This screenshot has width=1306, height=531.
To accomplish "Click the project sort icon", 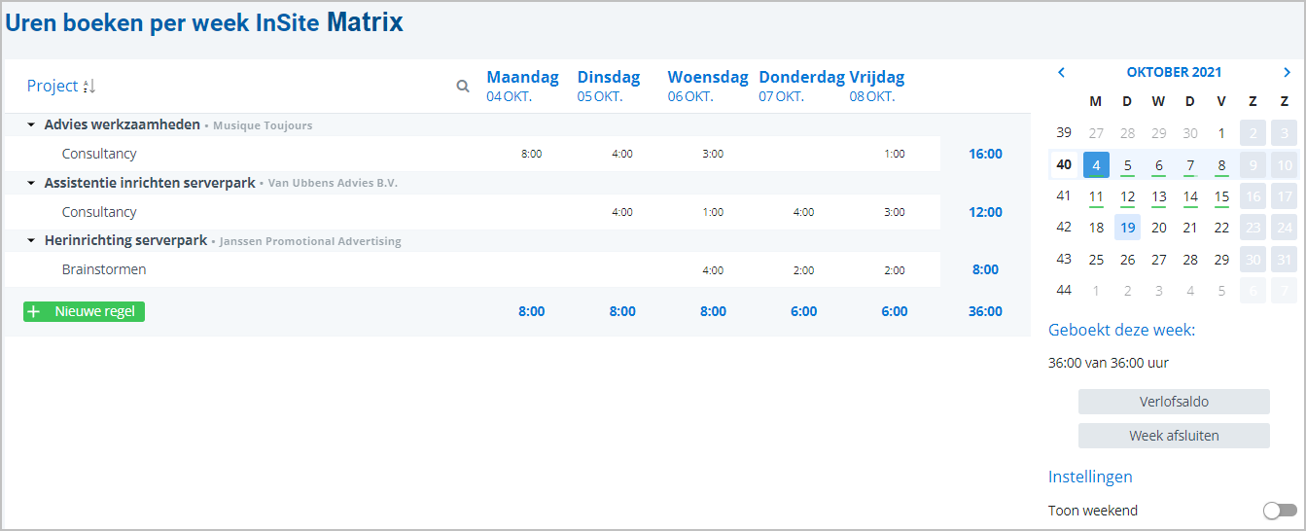I will coord(89,87).
